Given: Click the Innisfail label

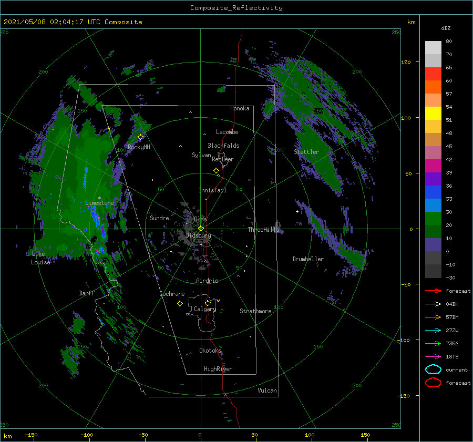Looking at the screenshot, I should point(212,190).
